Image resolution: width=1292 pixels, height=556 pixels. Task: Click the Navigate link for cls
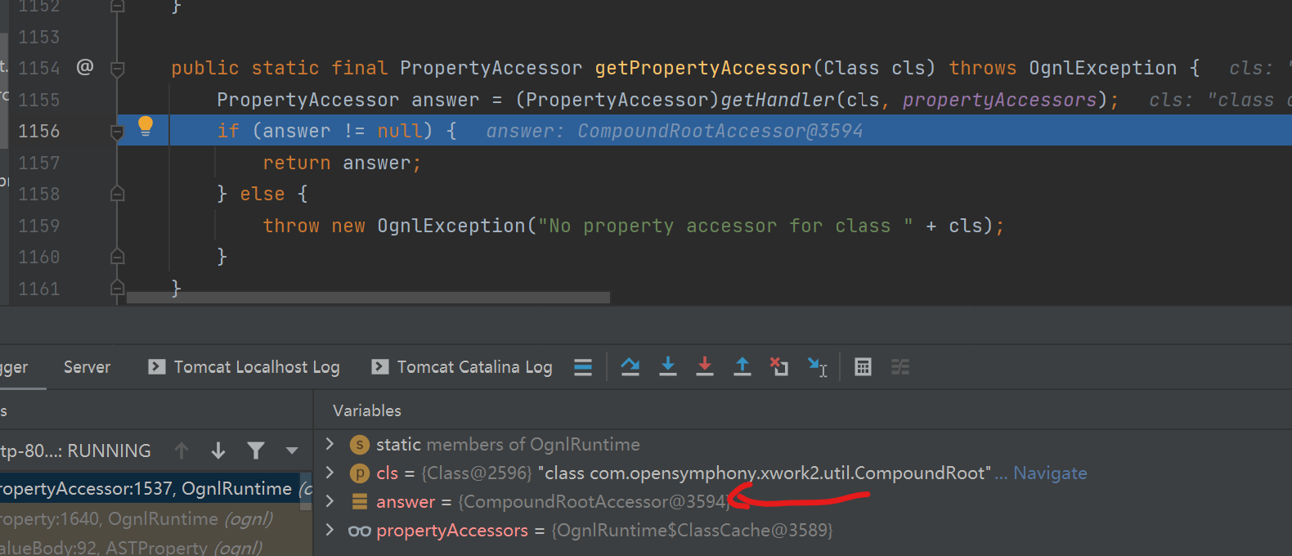click(1050, 473)
